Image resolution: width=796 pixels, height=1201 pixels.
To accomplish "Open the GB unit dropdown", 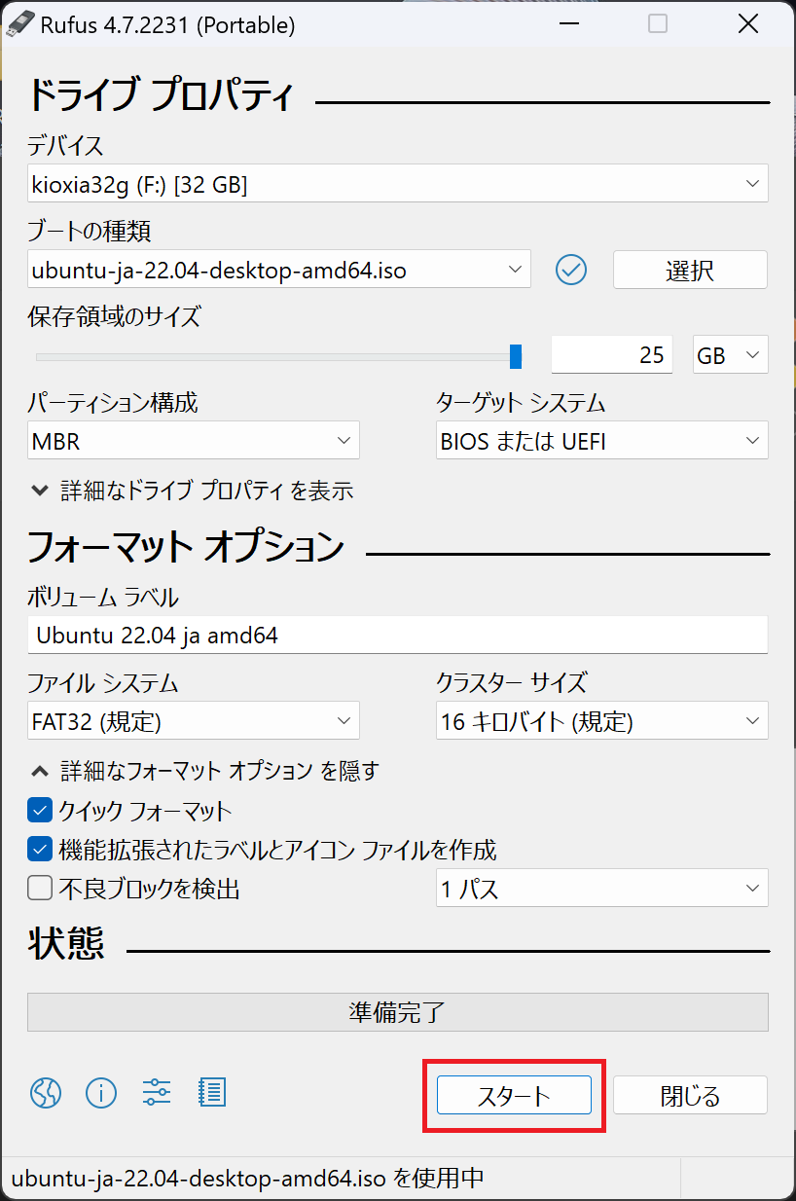I will [x=731, y=355].
